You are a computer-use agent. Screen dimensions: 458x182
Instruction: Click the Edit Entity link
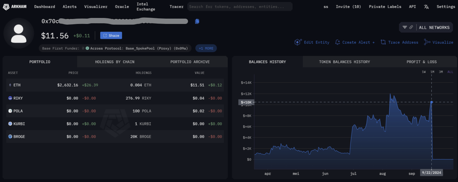pos(317,42)
